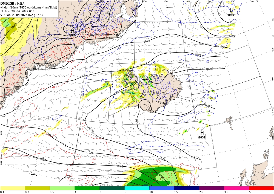Click the pale yellow 0.1–0.3 legend swatch

click(12, 188)
